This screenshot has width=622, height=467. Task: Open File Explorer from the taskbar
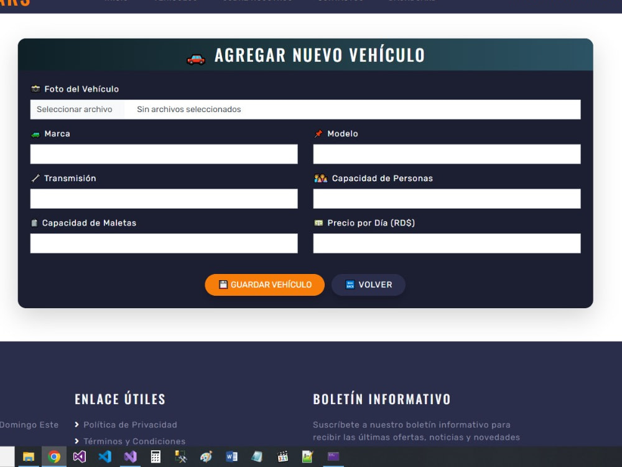coord(28,456)
